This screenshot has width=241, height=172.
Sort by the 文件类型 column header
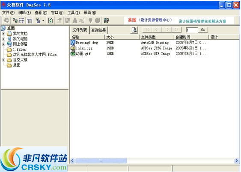(x=157, y=37)
